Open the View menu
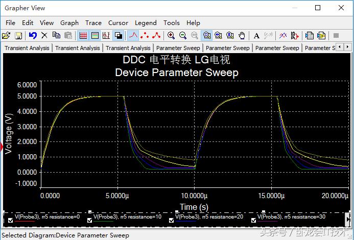The height and width of the screenshot is (240, 354). click(46, 23)
